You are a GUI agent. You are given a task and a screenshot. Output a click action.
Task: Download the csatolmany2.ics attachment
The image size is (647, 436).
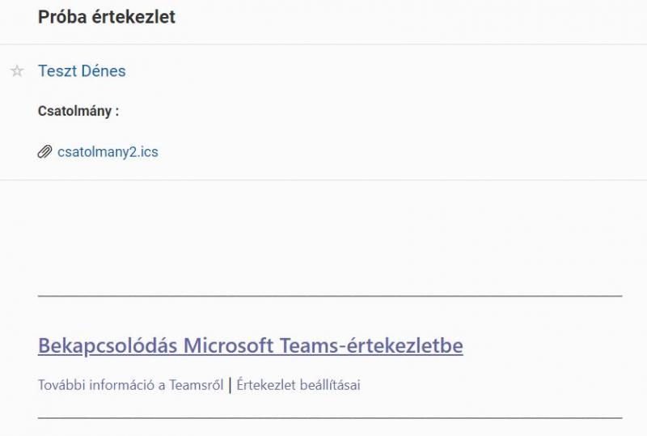[108, 152]
